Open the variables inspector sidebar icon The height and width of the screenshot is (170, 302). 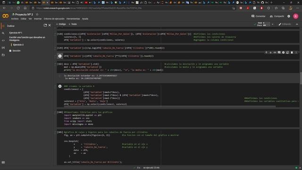point(3,48)
